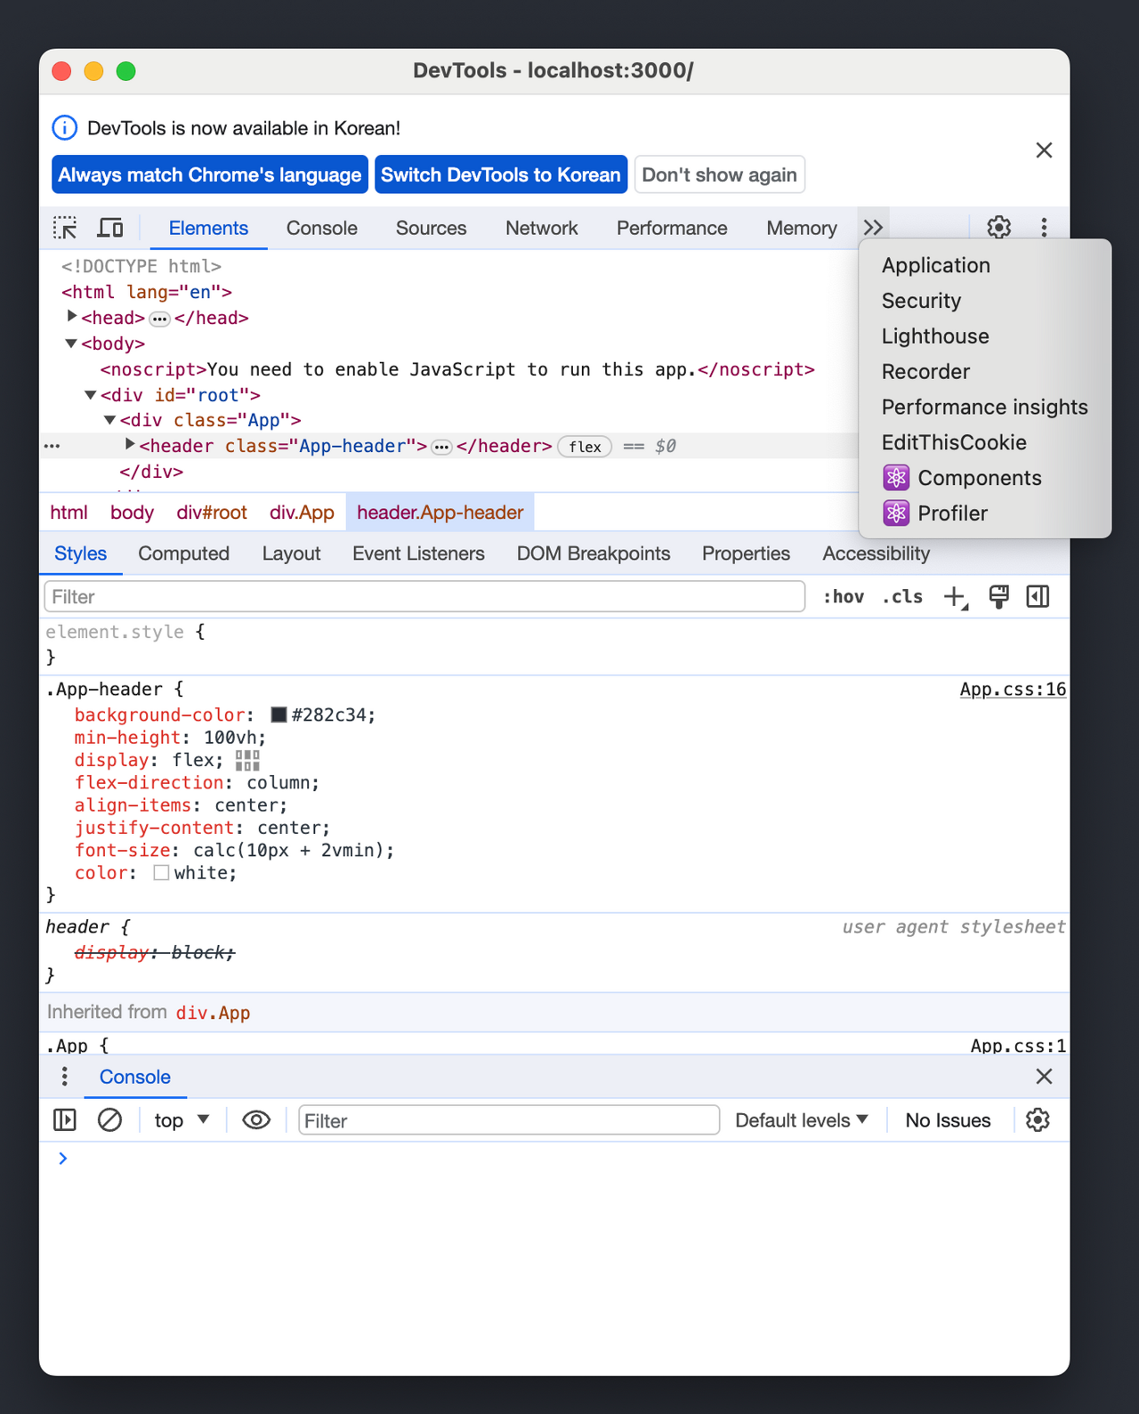1139x1414 pixels.
Task: Open the Memory tab
Action: click(802, 229)
